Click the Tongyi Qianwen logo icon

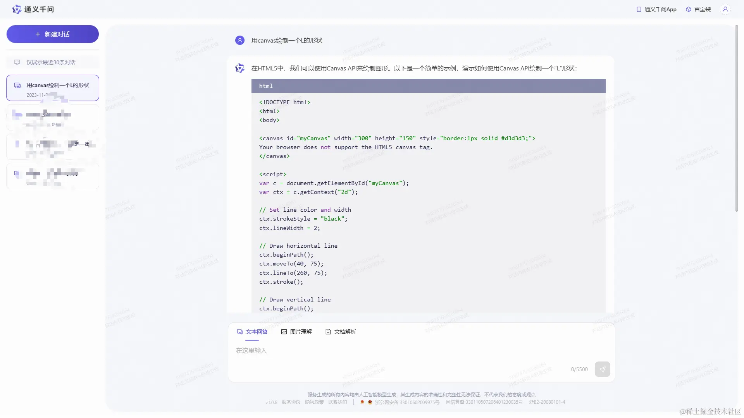[17, 9]
